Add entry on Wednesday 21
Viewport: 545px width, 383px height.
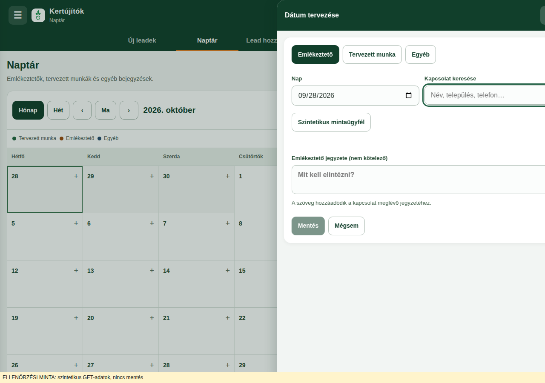pyautogui.click(x=228, y=317)
